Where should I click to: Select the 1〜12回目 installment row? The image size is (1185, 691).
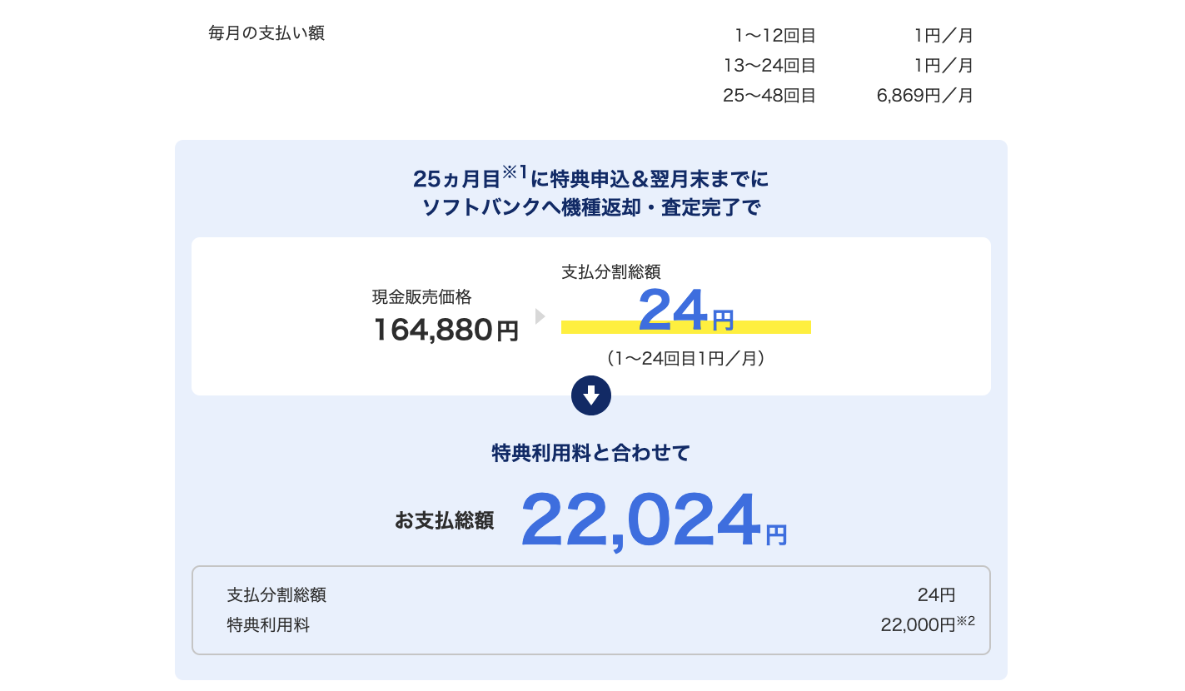[774, 36]
